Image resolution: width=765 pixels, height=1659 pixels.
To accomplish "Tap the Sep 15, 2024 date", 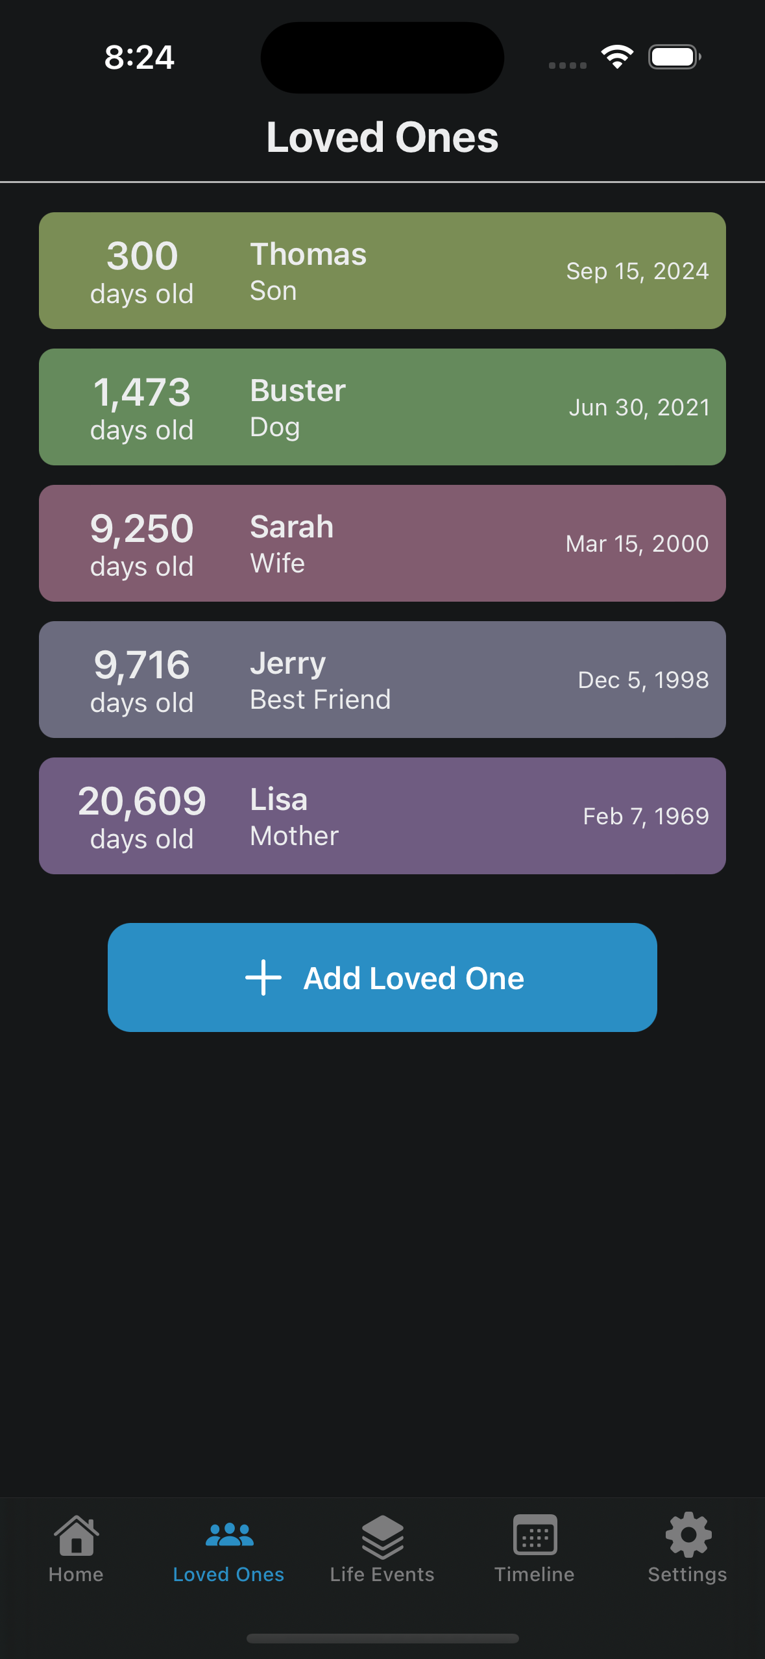I will [637, 271].
